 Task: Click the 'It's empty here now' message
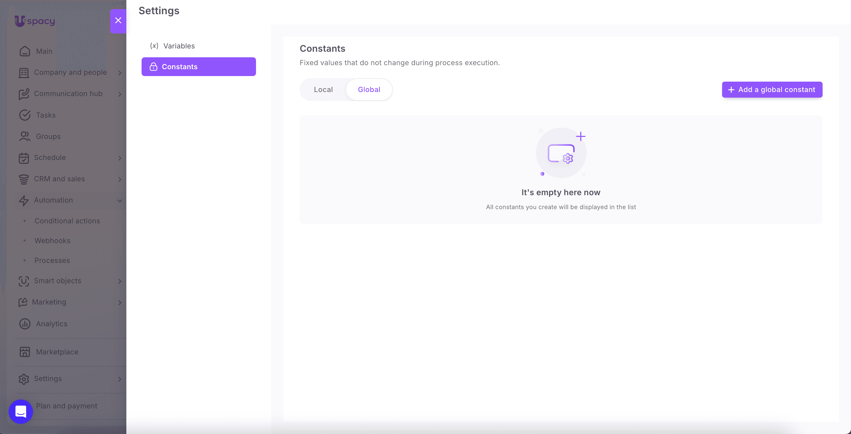click(x=561, y=192)
